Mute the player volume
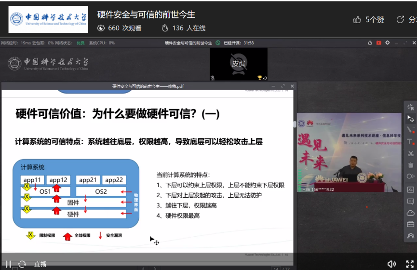This screenshot has width=417, height=270. click(391, 264)
